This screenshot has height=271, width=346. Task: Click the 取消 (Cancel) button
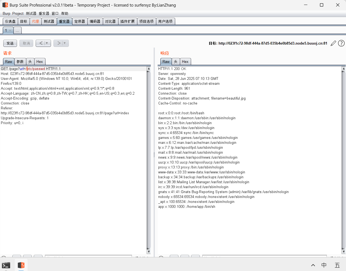click(26, 43)
